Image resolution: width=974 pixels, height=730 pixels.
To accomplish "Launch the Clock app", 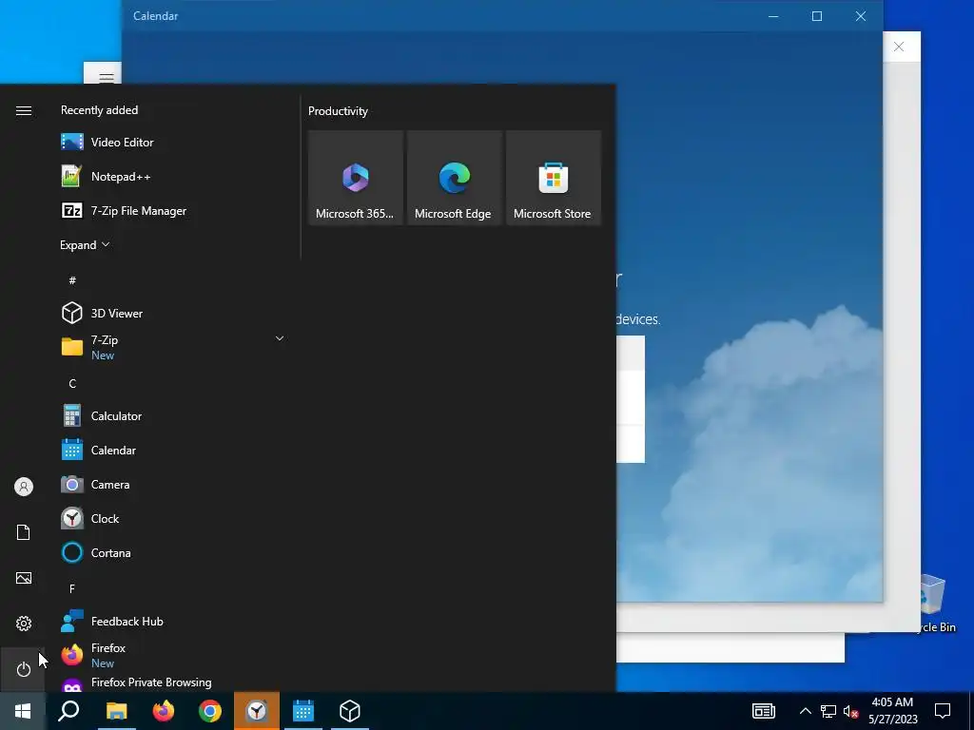I will 173,518.
